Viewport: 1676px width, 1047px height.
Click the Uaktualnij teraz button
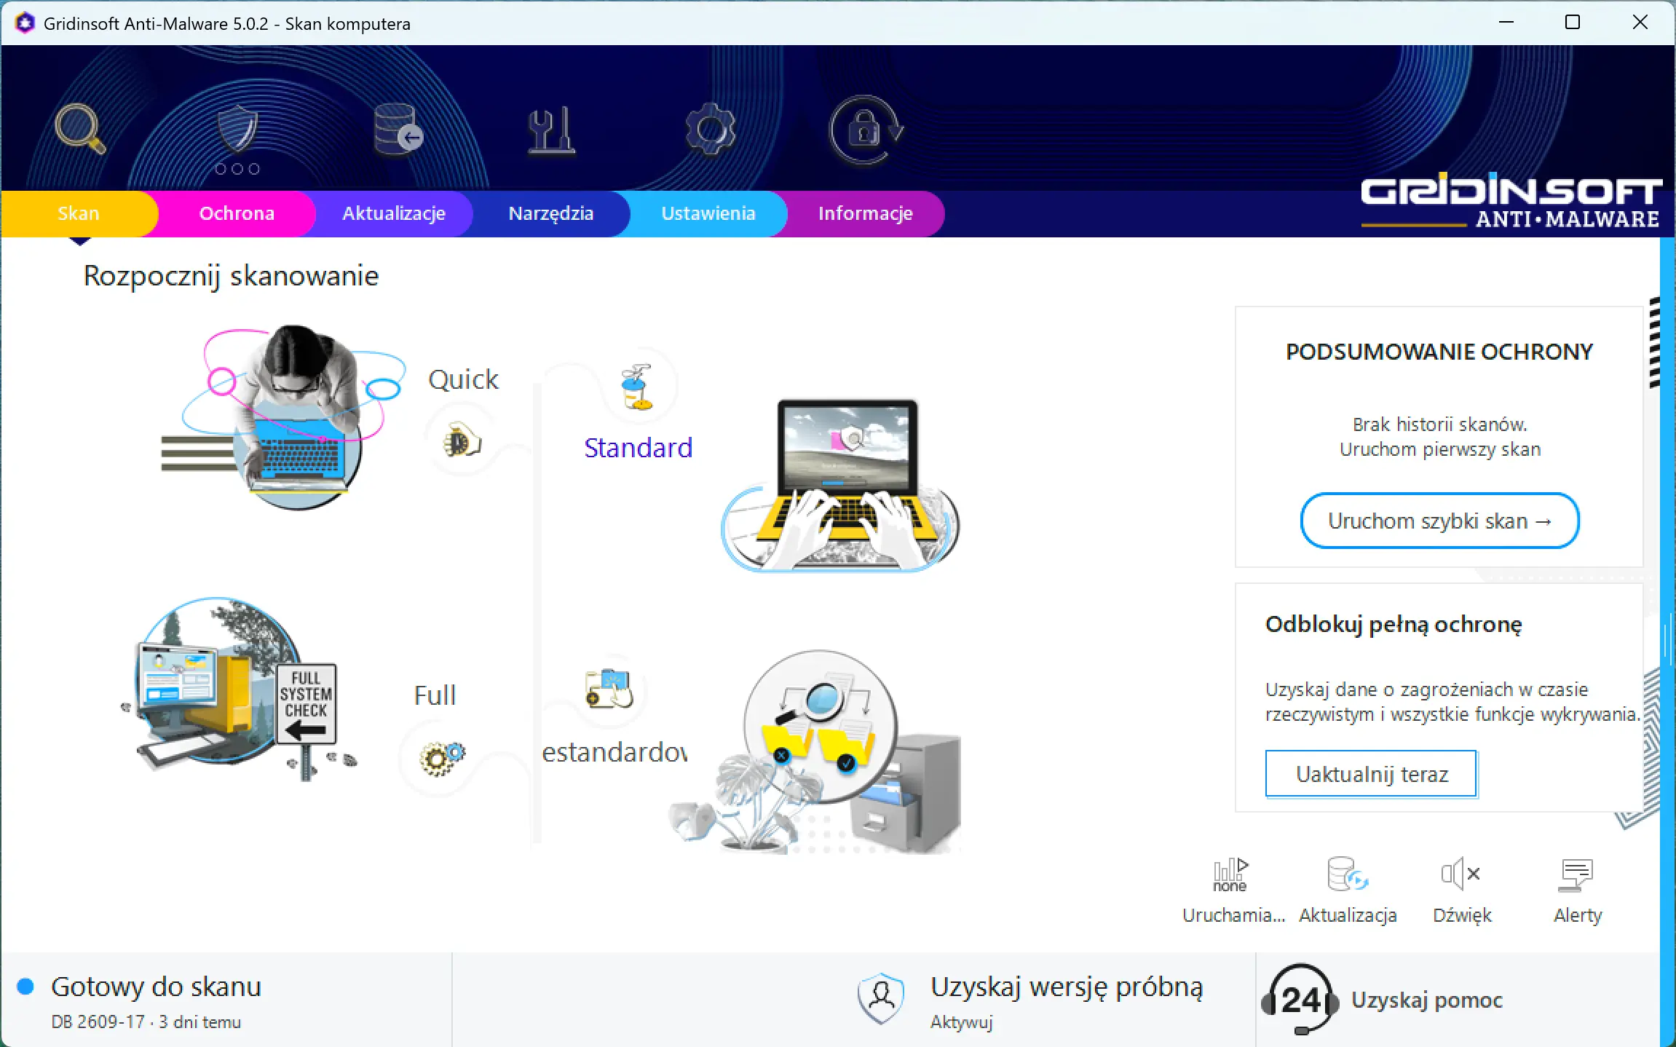pyautogui.click(x=1371, y=774)
